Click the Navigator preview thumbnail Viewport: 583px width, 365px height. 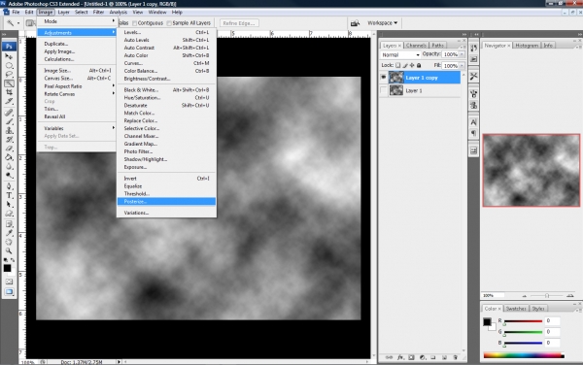[x=532, y=170]
